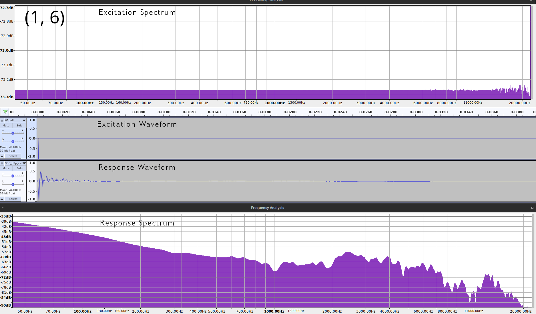536x314 pixels.
Task: Click the pan slider of the V30_b2p_car track
Action: (x=13, y=184)
